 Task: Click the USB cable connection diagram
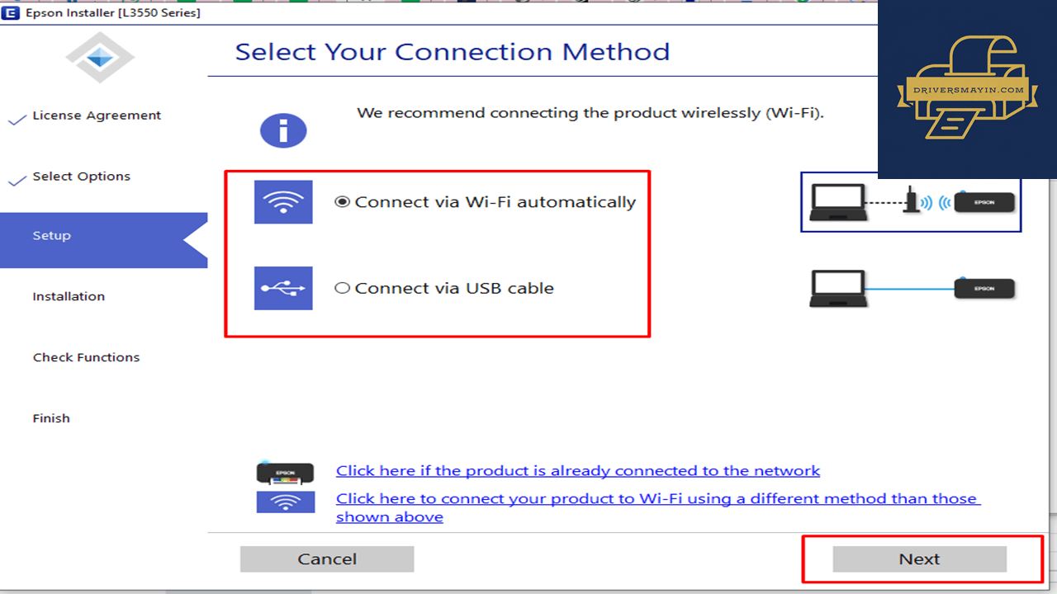coord(912,289)
